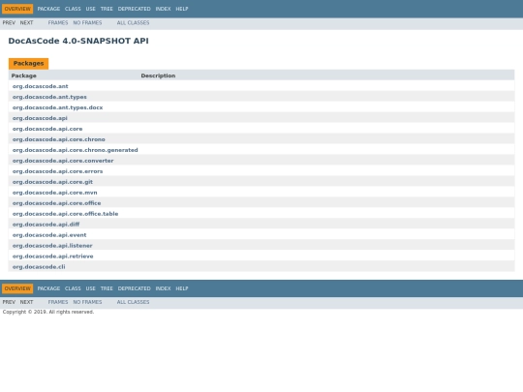Open Deprecated in the bottom navigation bar

(134, 288)
